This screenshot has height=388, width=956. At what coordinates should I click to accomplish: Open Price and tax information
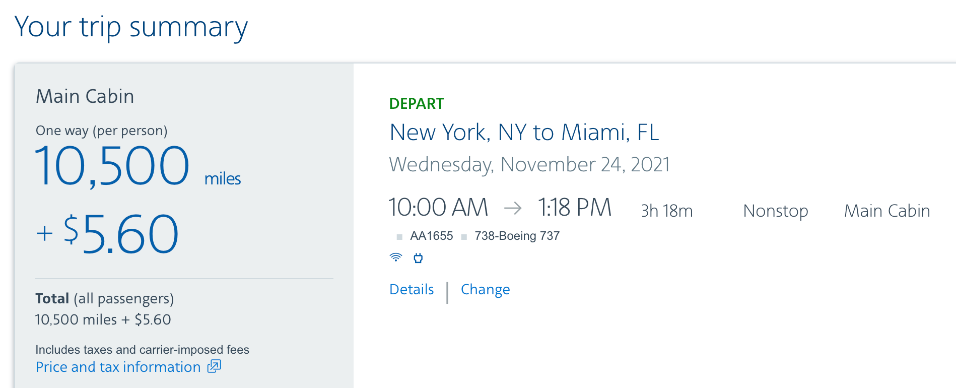118,367
